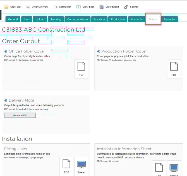Select the Remedial tab
The height and width of the screenshot is (176, 187).
coord(169,19)
